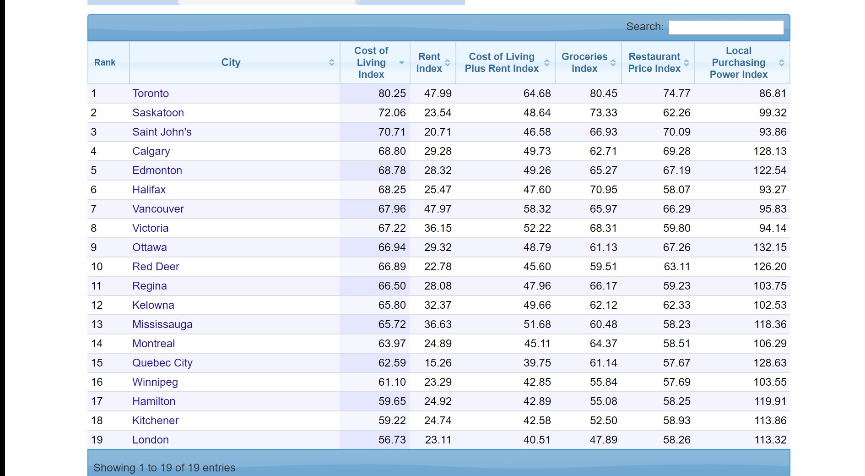Click the Restaurant Price Index header text

[x=654, y=63]
